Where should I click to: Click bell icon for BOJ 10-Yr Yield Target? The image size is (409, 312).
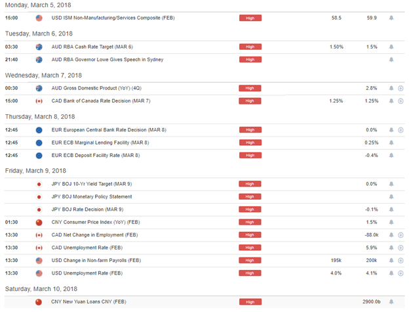391,184
